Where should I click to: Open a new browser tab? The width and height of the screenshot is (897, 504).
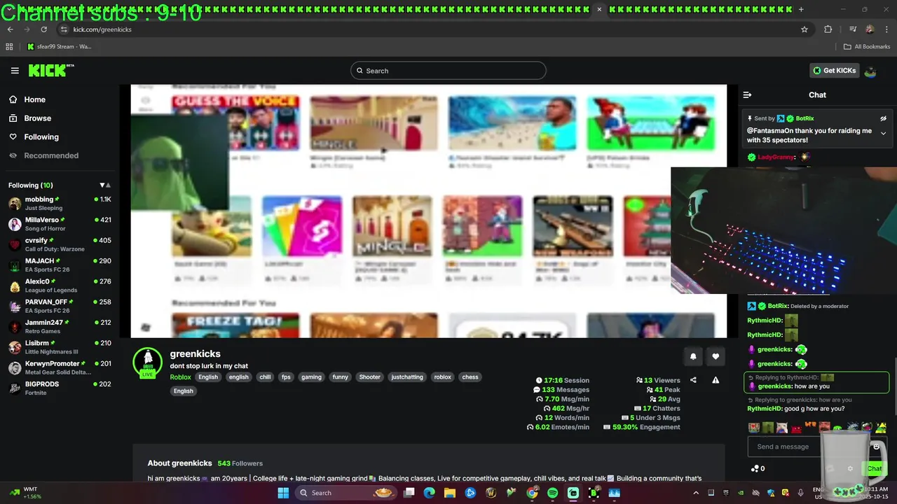pyautogui.click(x=801, y=9)
